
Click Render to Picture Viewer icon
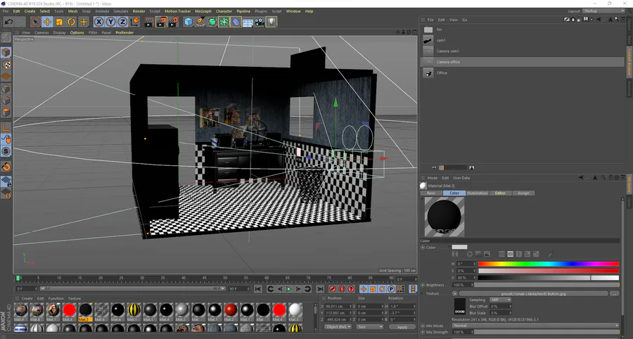tap(161, 22)
